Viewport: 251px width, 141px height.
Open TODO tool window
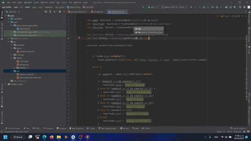click(x=36, y=128)
